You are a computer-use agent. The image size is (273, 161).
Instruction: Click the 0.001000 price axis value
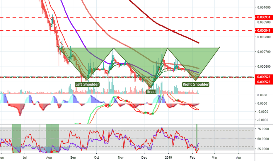(264, 7)
